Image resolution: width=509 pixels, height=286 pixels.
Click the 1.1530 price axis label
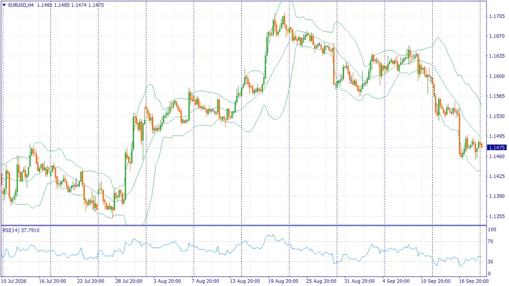click(x=496, y=116)
